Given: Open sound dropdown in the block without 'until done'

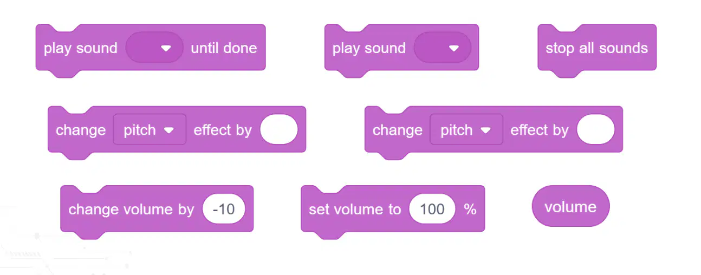Looking at the screenshot, I should [x=442, y=48].
